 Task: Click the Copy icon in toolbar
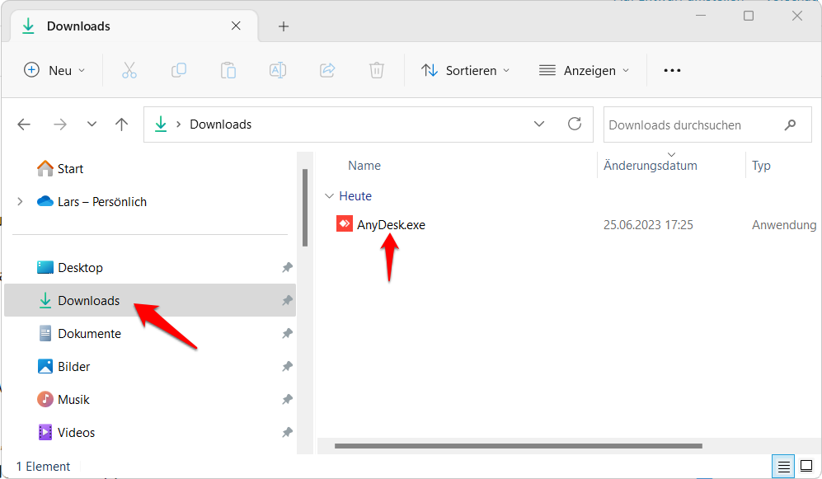(x=179, y=70)
